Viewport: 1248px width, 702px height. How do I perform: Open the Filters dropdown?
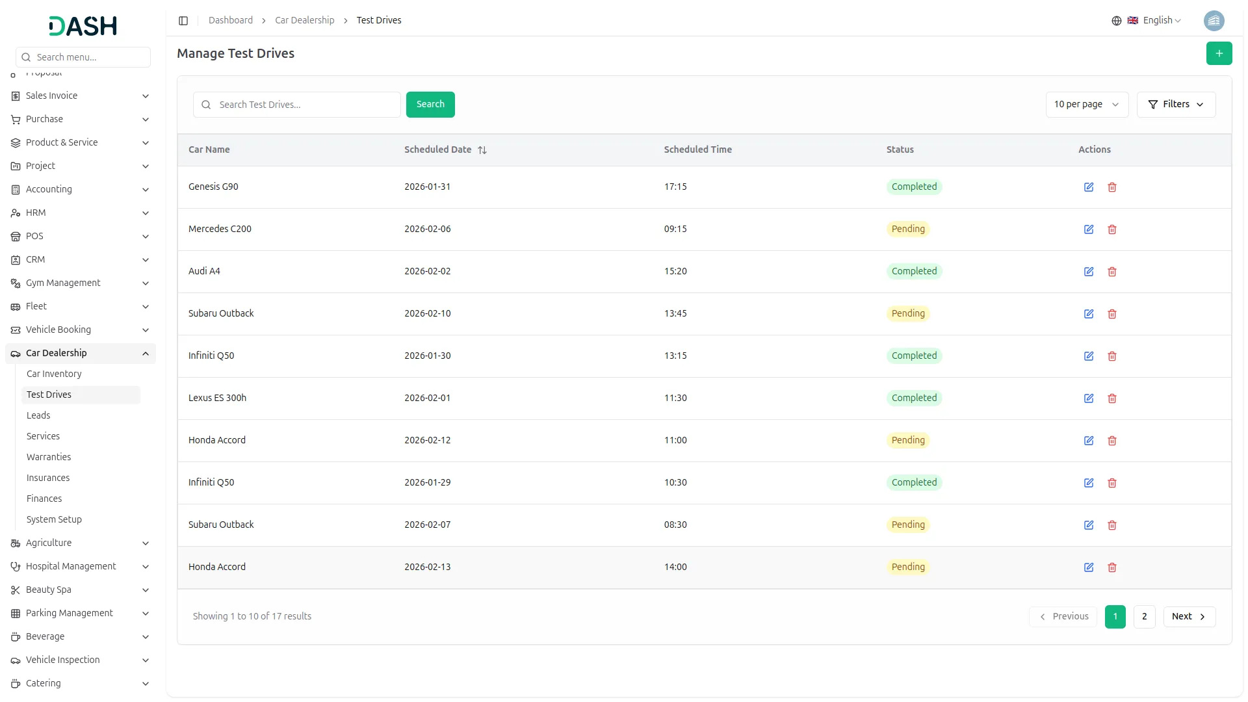pyautogui.click(x=1176, y=105)
